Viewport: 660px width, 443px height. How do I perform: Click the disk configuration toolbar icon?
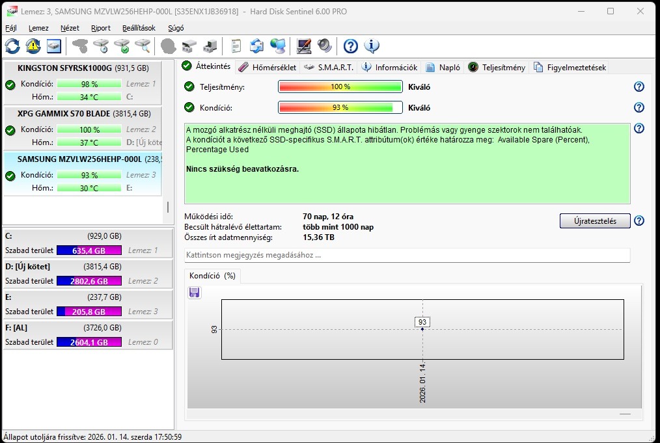(53, 46)
